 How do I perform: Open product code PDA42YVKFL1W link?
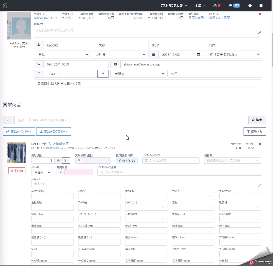point(54,148)
